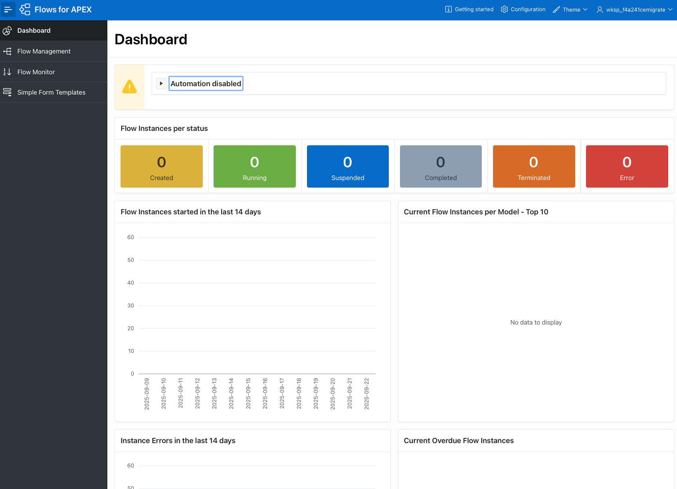Click the 2025-09-09 axis label

point(146,394)
